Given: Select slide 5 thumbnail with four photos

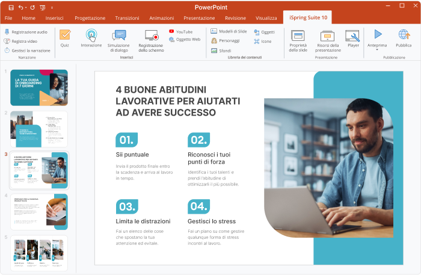Looking at the screenshot, I should tap(39, 253).
